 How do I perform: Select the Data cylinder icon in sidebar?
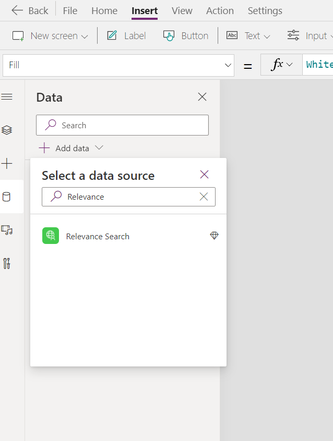7,197
